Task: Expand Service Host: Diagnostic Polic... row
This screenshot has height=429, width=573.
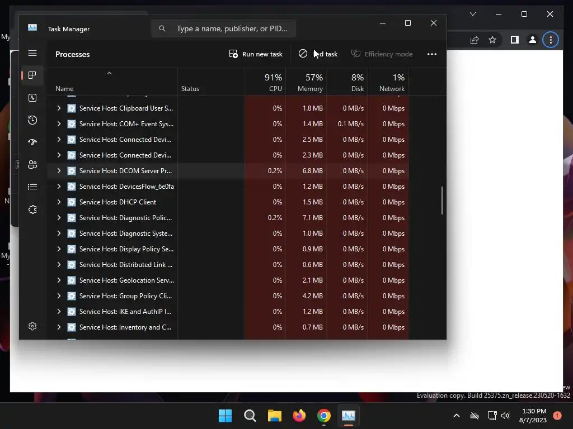Action: pos(59,218)
